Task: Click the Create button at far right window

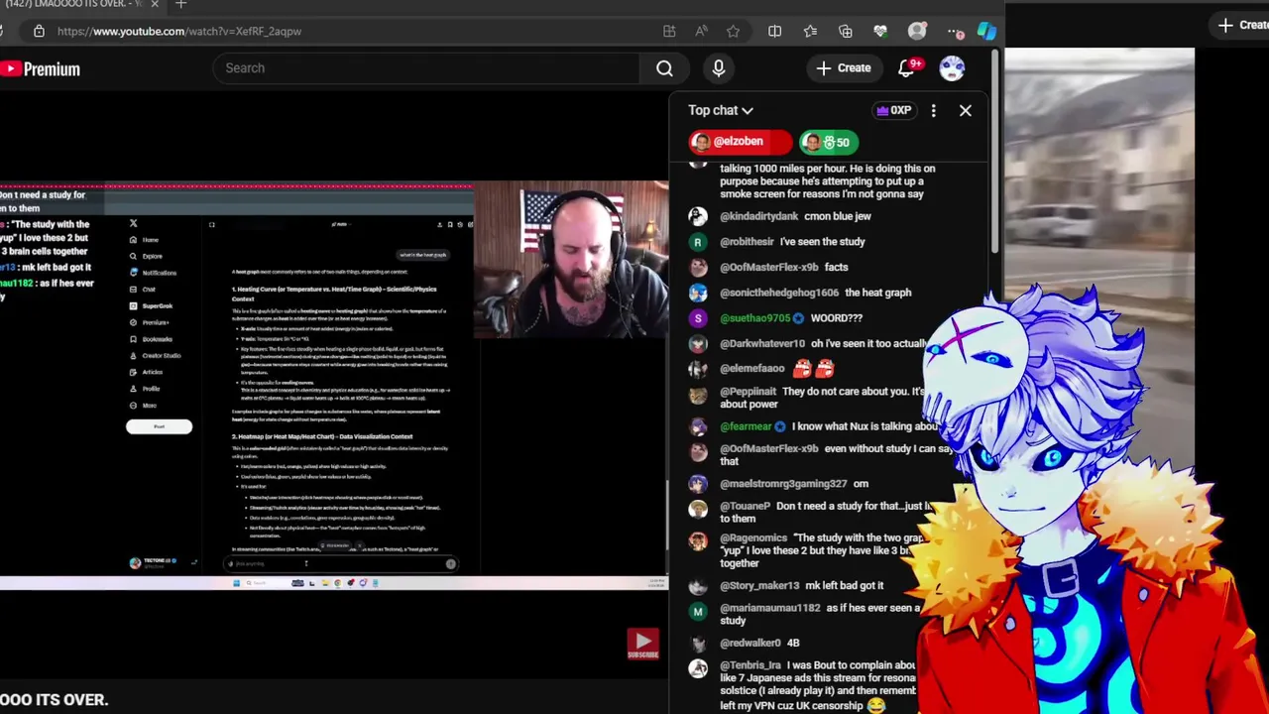Action: pyautogui.click(x=1243, y=25)
